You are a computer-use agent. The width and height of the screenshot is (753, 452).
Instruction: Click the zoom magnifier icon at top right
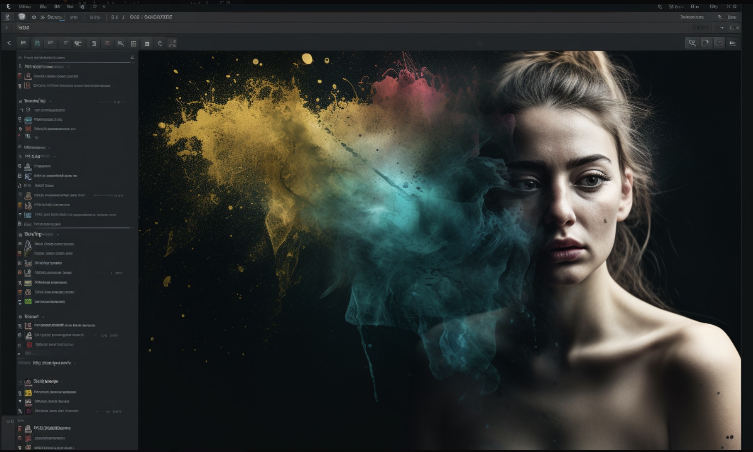tap(693, 43)
